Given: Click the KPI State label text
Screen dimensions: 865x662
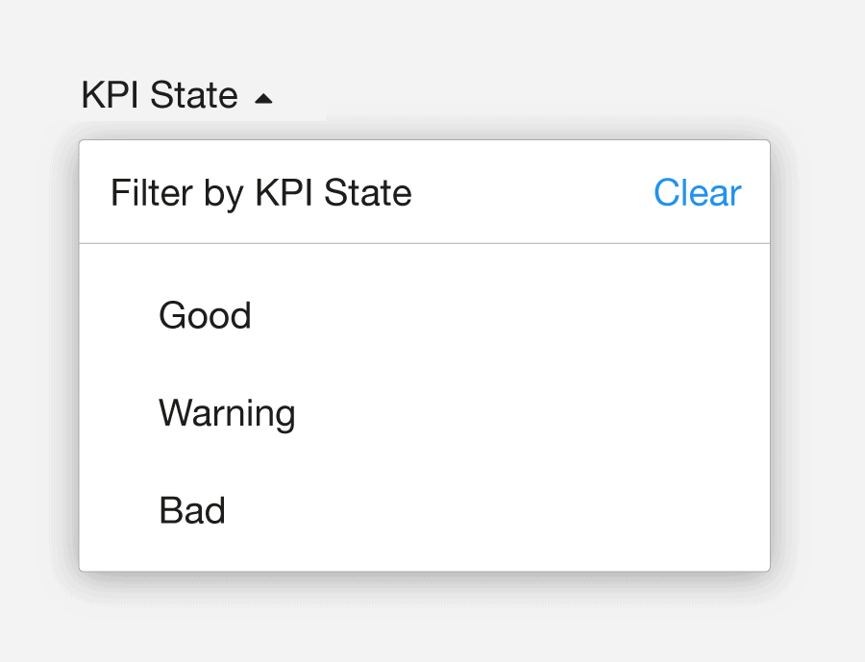Looking at the screenshot, I should tap(161, 96).
